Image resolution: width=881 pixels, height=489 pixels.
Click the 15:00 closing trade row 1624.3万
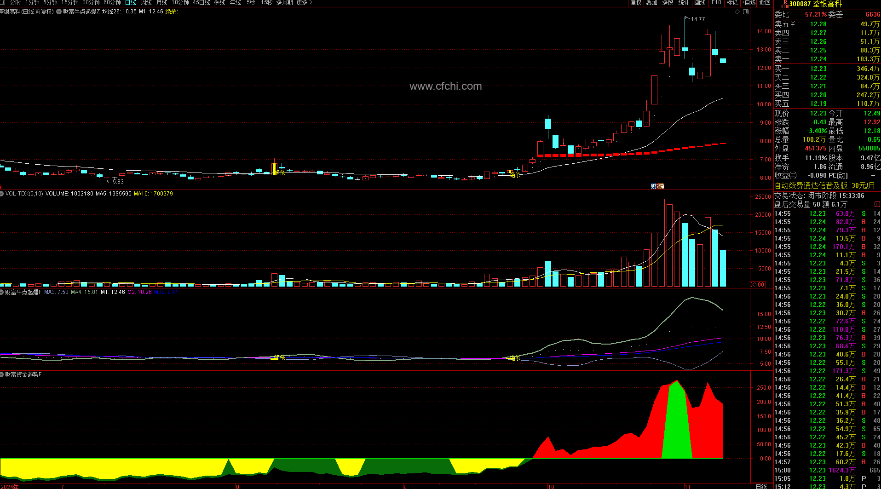(x=827, y=470)
